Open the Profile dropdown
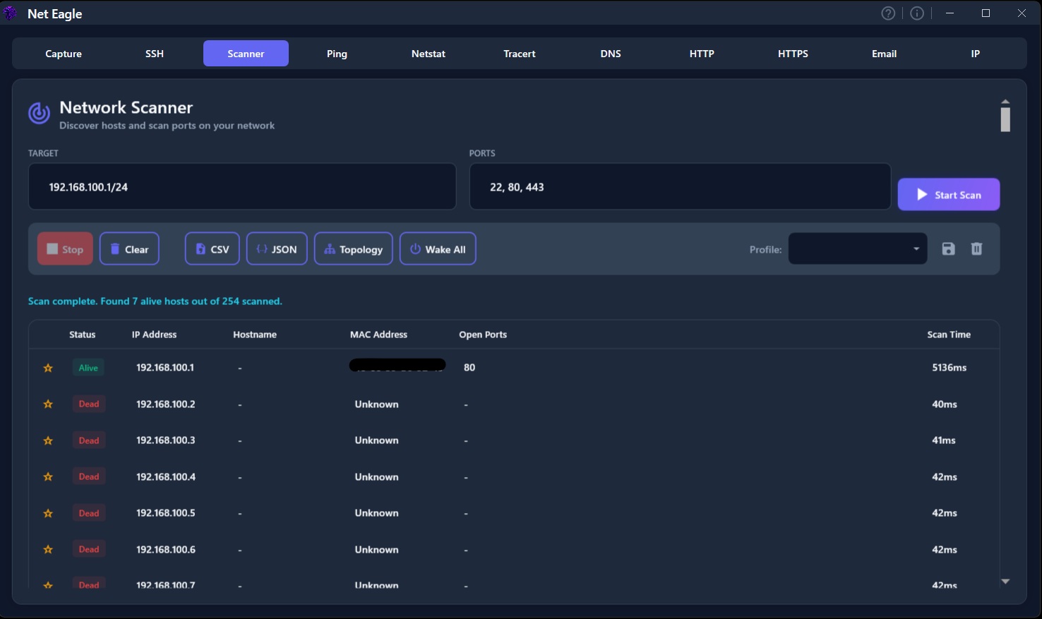This screenshot has width=1042, height=619. tap(857, 248)
